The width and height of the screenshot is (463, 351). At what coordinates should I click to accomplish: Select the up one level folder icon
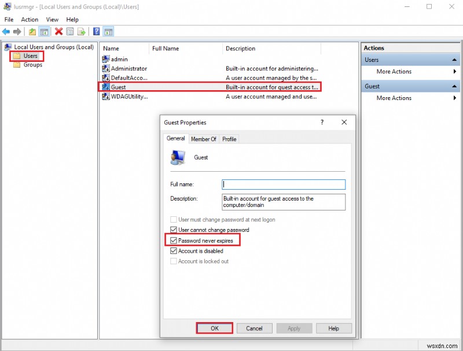[x=33, y=32]
